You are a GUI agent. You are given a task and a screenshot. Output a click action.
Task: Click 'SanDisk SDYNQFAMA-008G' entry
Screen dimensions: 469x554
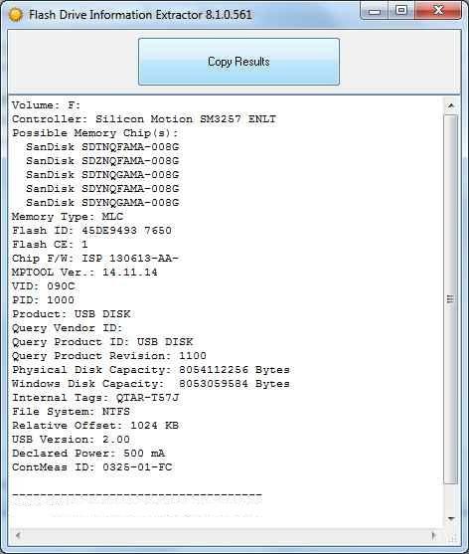point(102,189)
